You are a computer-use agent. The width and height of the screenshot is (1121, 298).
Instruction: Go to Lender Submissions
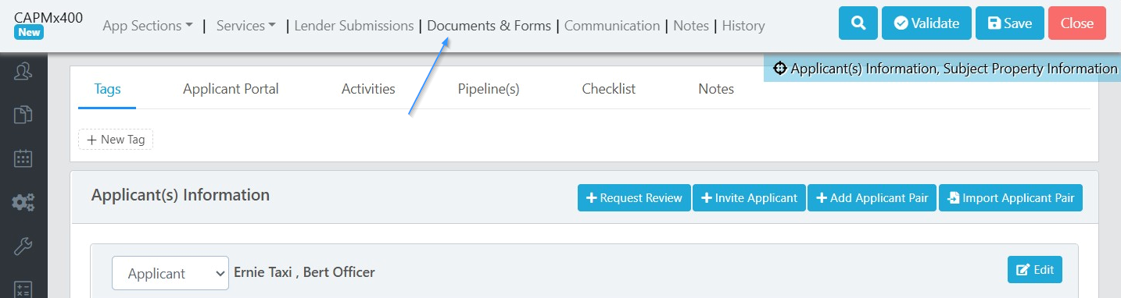click(x=354, y=26)
